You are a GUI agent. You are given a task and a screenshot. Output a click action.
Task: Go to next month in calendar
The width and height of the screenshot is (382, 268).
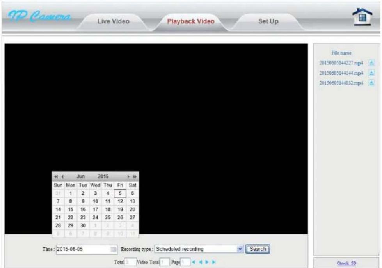(x=128, y=176)
